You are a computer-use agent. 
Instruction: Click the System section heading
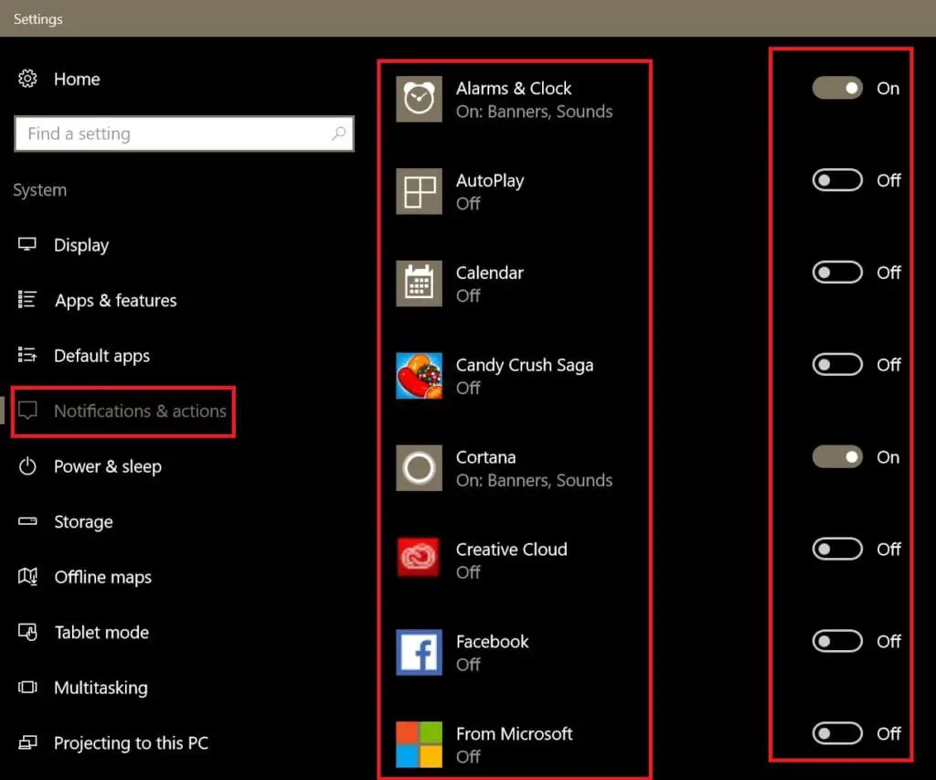pyautogui.click(x=40, y=190)
